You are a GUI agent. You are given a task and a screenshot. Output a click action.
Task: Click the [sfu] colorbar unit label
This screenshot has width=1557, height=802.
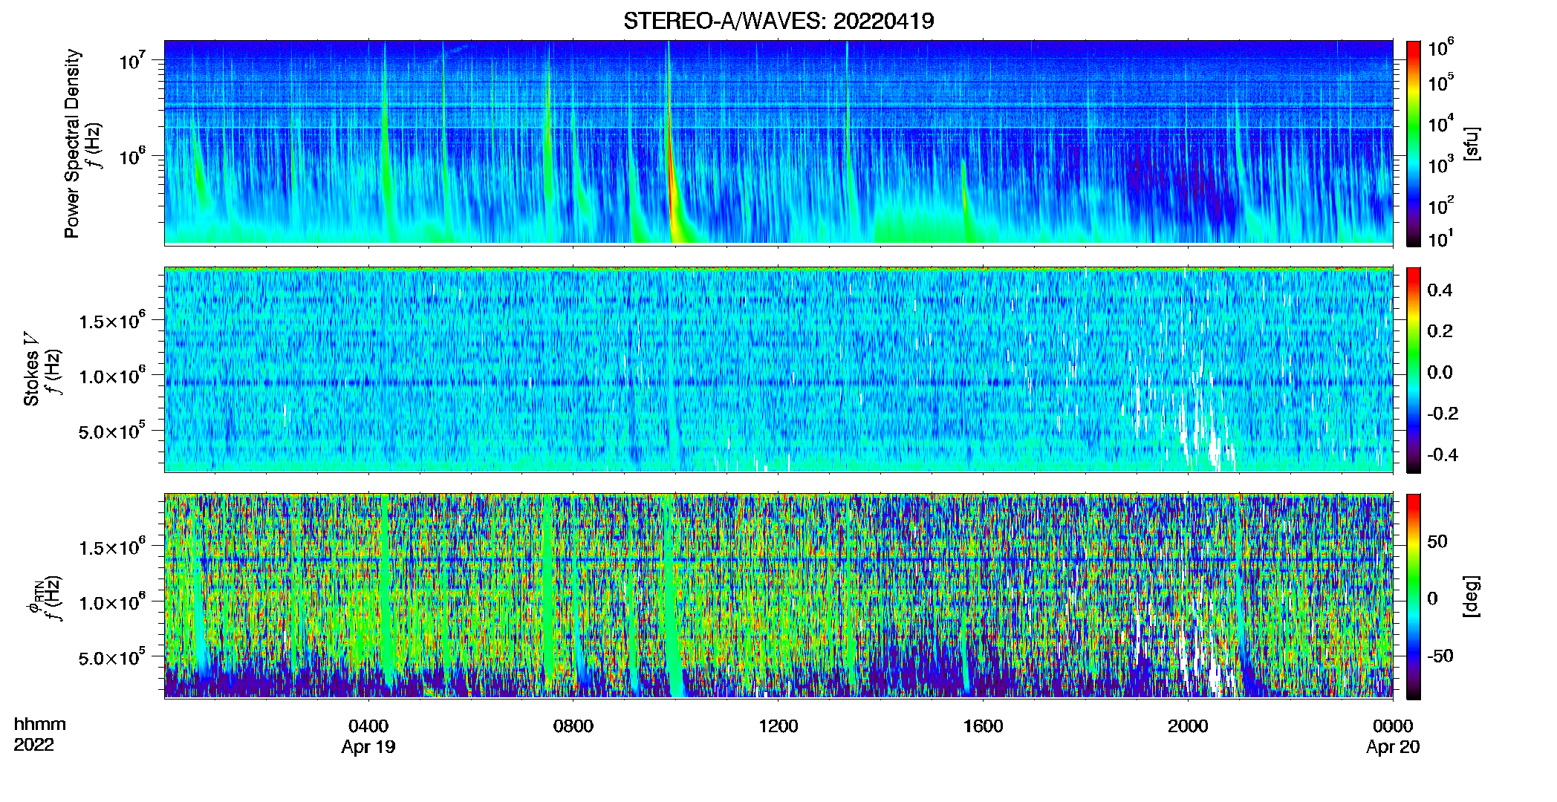1472,143
